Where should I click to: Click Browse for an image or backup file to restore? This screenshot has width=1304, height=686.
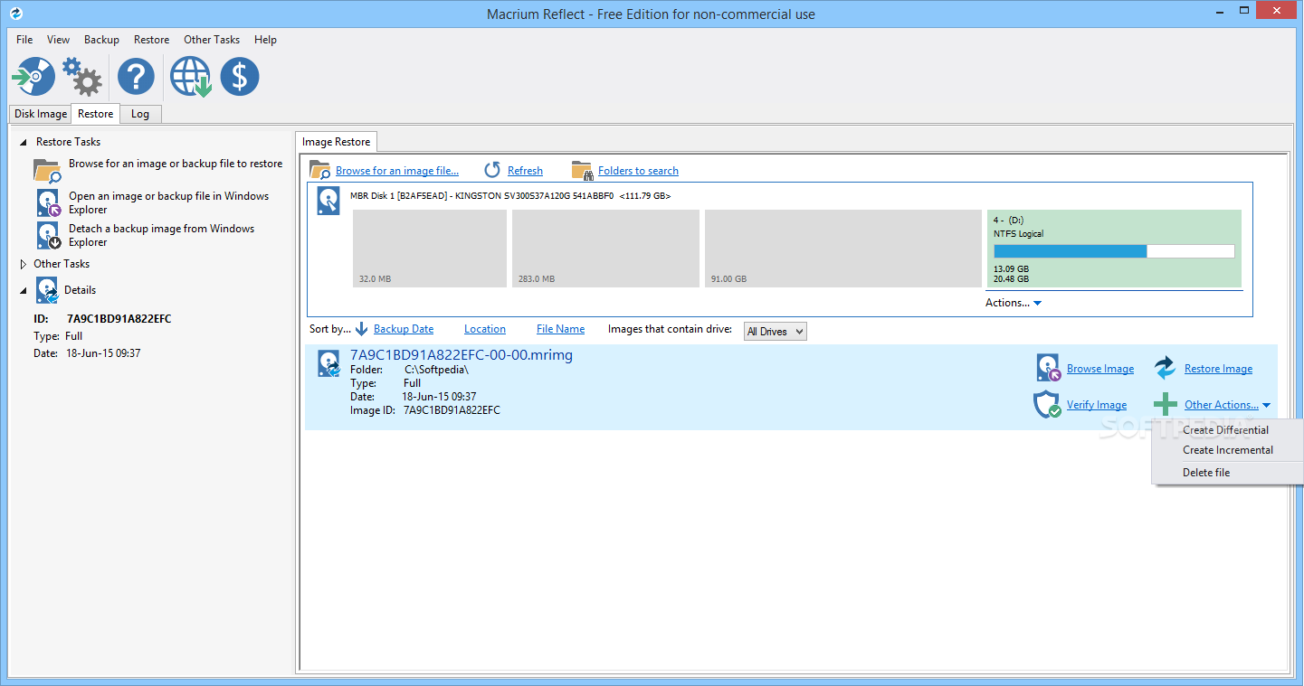click(x=176, y=164)
